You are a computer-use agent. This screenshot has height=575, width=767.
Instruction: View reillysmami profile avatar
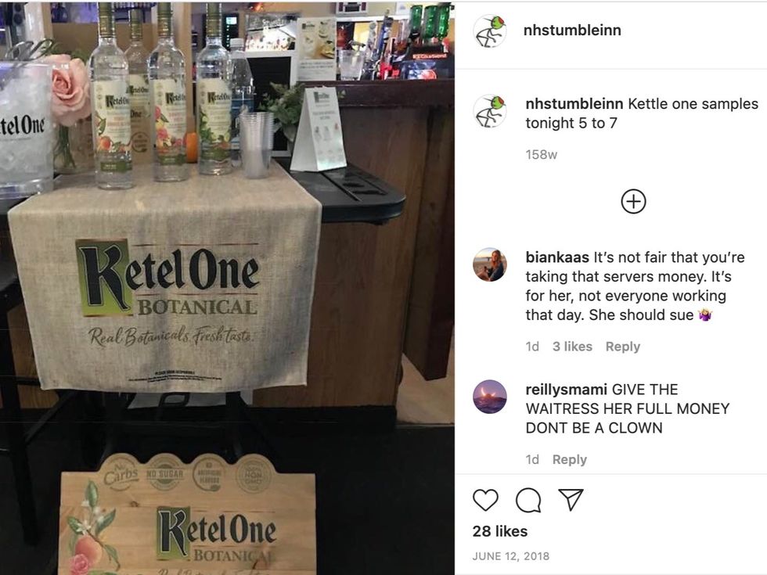[490, 397]
